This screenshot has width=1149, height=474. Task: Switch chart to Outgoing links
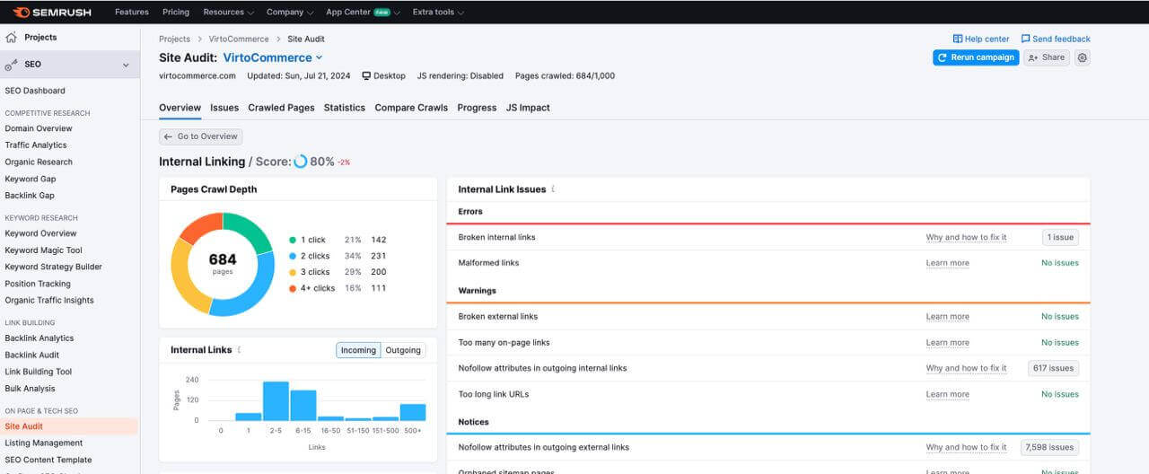(x=403, y=350)
